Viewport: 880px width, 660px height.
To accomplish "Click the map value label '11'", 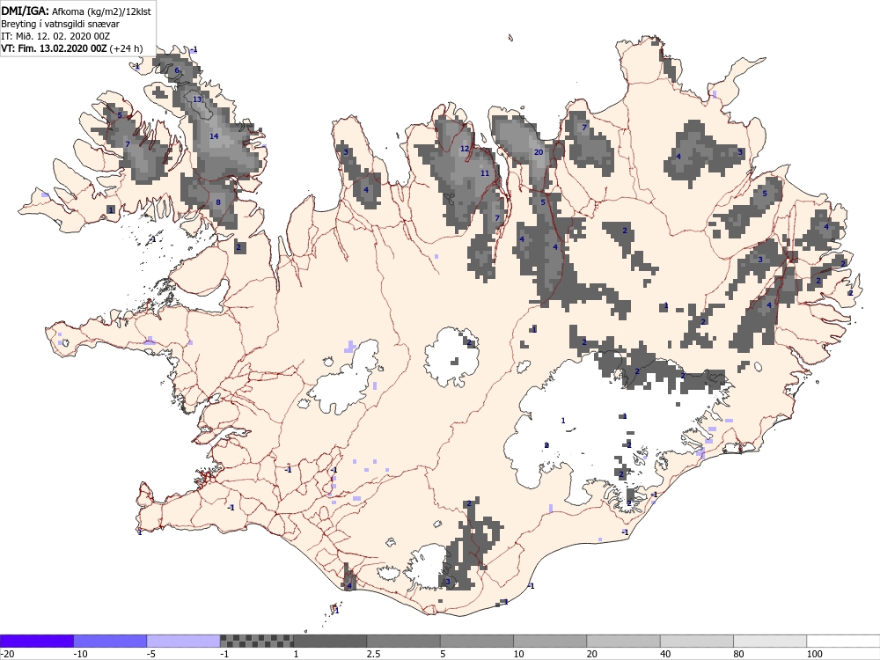I will click(x=485, y=172).
